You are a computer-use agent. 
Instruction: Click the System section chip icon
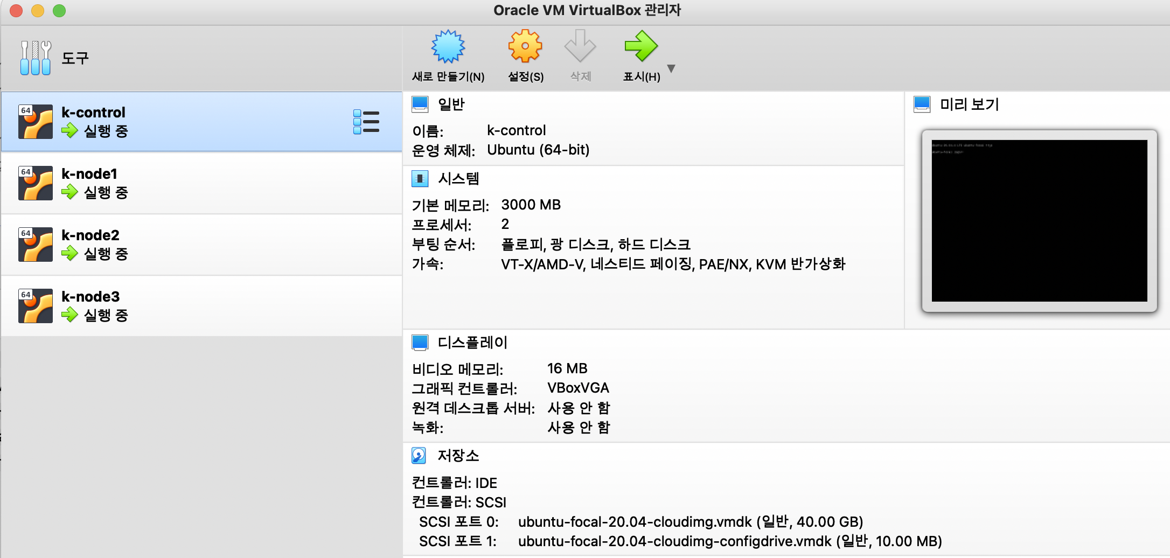(x=420, y=178)
